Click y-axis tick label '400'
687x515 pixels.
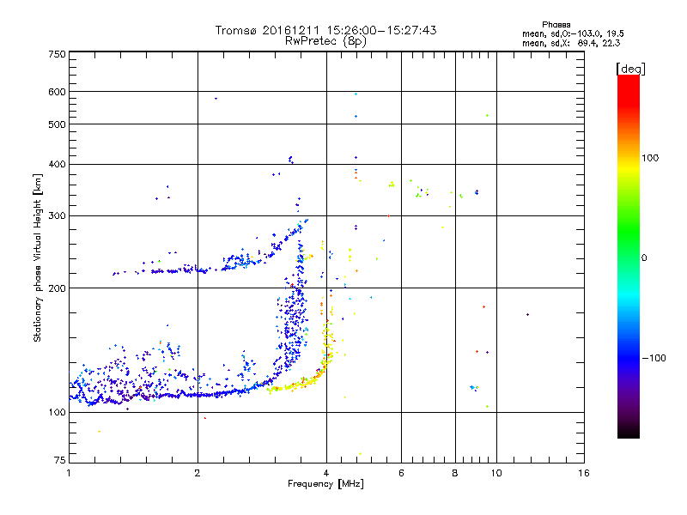click(x=57, y=164)
